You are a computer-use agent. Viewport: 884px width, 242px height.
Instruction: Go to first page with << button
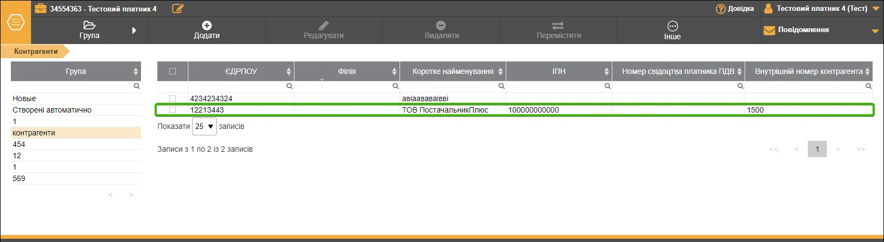(x=773, y=149)
